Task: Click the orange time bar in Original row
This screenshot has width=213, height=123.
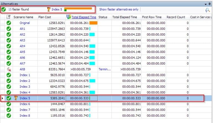Action: coord(93,23)
